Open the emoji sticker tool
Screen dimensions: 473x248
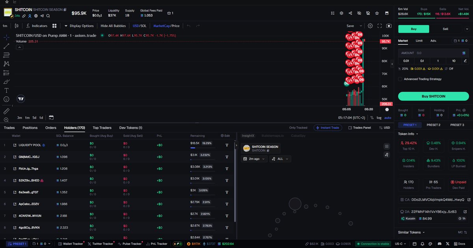(7, 99)
